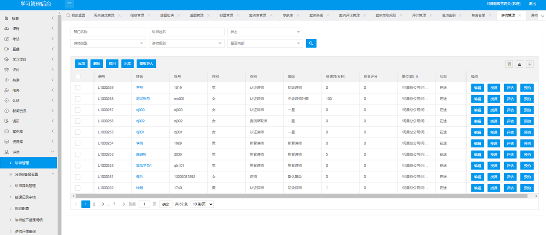Check the box for row L1000232
546x235 pixels.
[78, 188]
